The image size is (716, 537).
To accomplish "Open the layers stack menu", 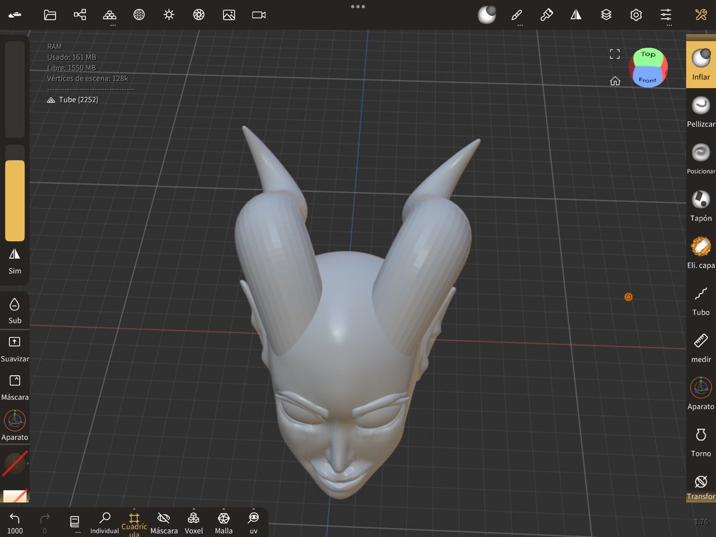I will click(x=606, y=15).
